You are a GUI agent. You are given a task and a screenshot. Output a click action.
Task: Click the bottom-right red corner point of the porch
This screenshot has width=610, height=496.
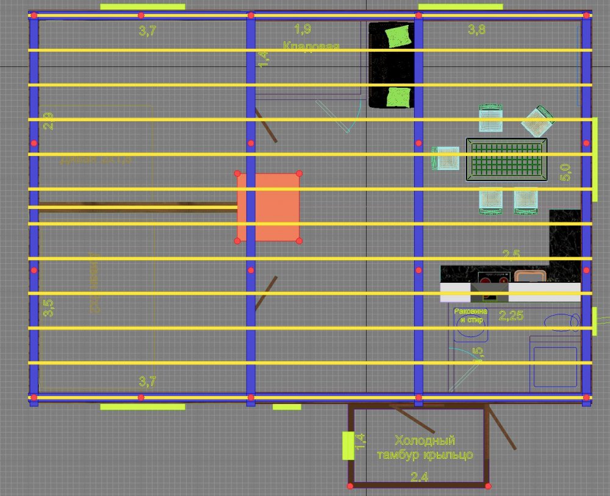tap(488, 486)
